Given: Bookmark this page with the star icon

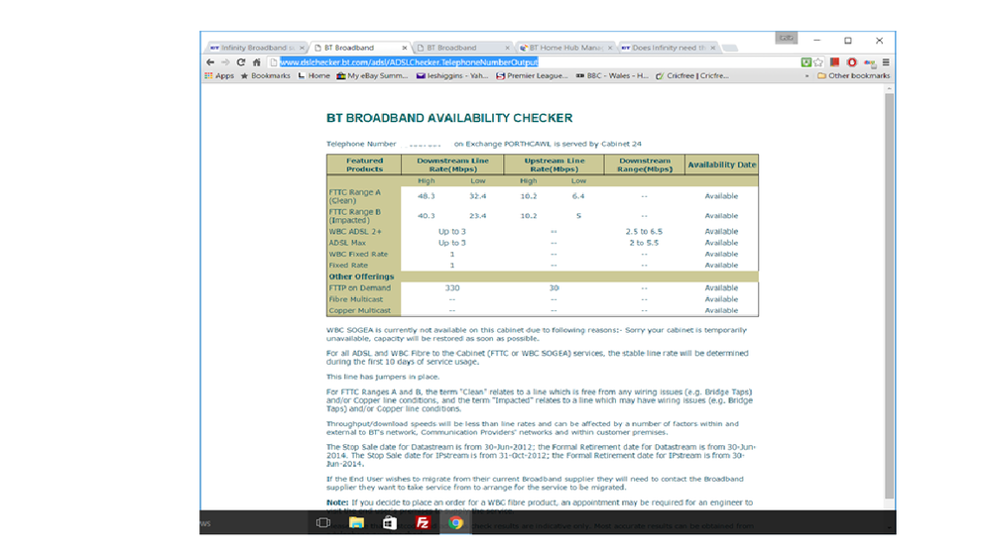Looking at the screenshot, I should 818,61.
